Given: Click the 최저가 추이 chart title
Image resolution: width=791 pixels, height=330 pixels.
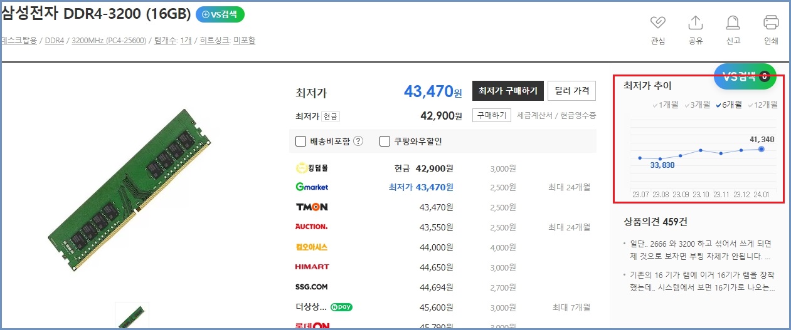Looking at the screenshot, I should pyautogui.click(x=647, y=86).
